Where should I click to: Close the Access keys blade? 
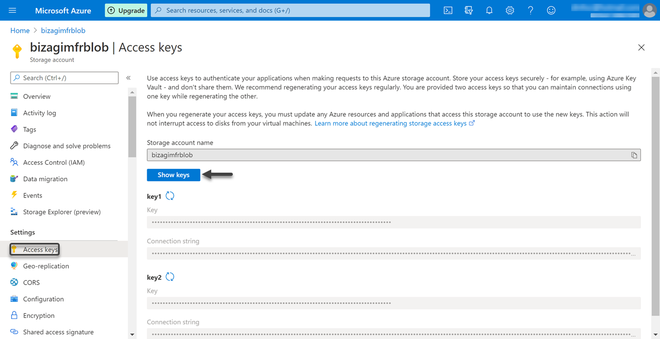point(641,48)
